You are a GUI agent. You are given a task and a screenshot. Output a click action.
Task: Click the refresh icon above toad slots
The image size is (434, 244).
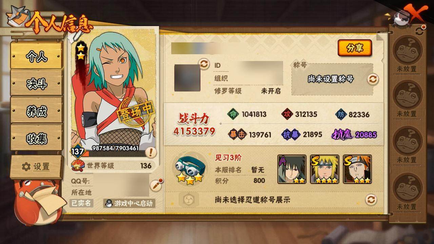coord(420,31)
